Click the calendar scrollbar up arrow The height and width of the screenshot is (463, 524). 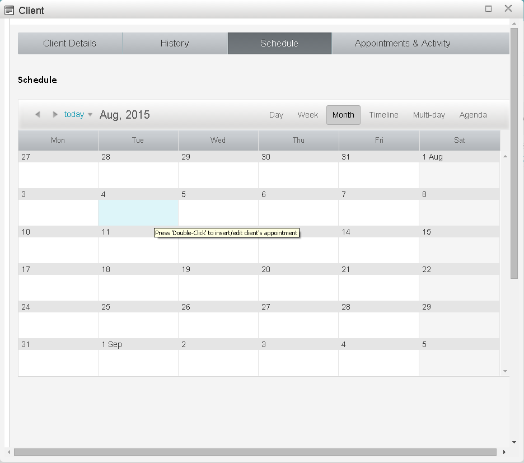point(505,156)
